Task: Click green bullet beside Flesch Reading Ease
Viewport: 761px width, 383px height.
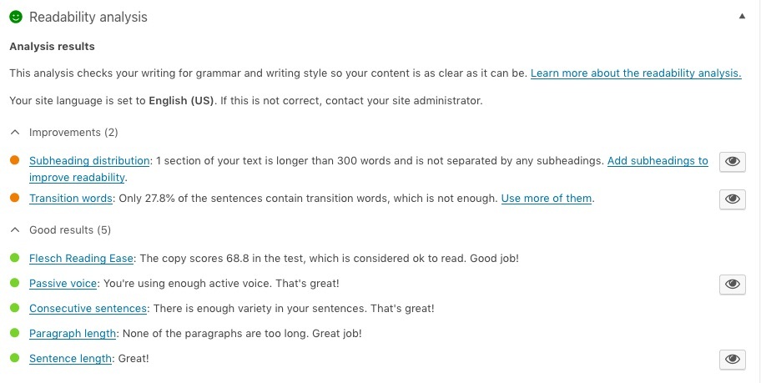Action: point(14,258)
